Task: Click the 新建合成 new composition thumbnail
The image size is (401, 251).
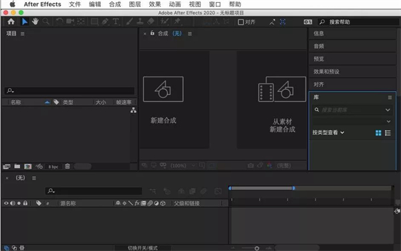Action: (163, 89)
